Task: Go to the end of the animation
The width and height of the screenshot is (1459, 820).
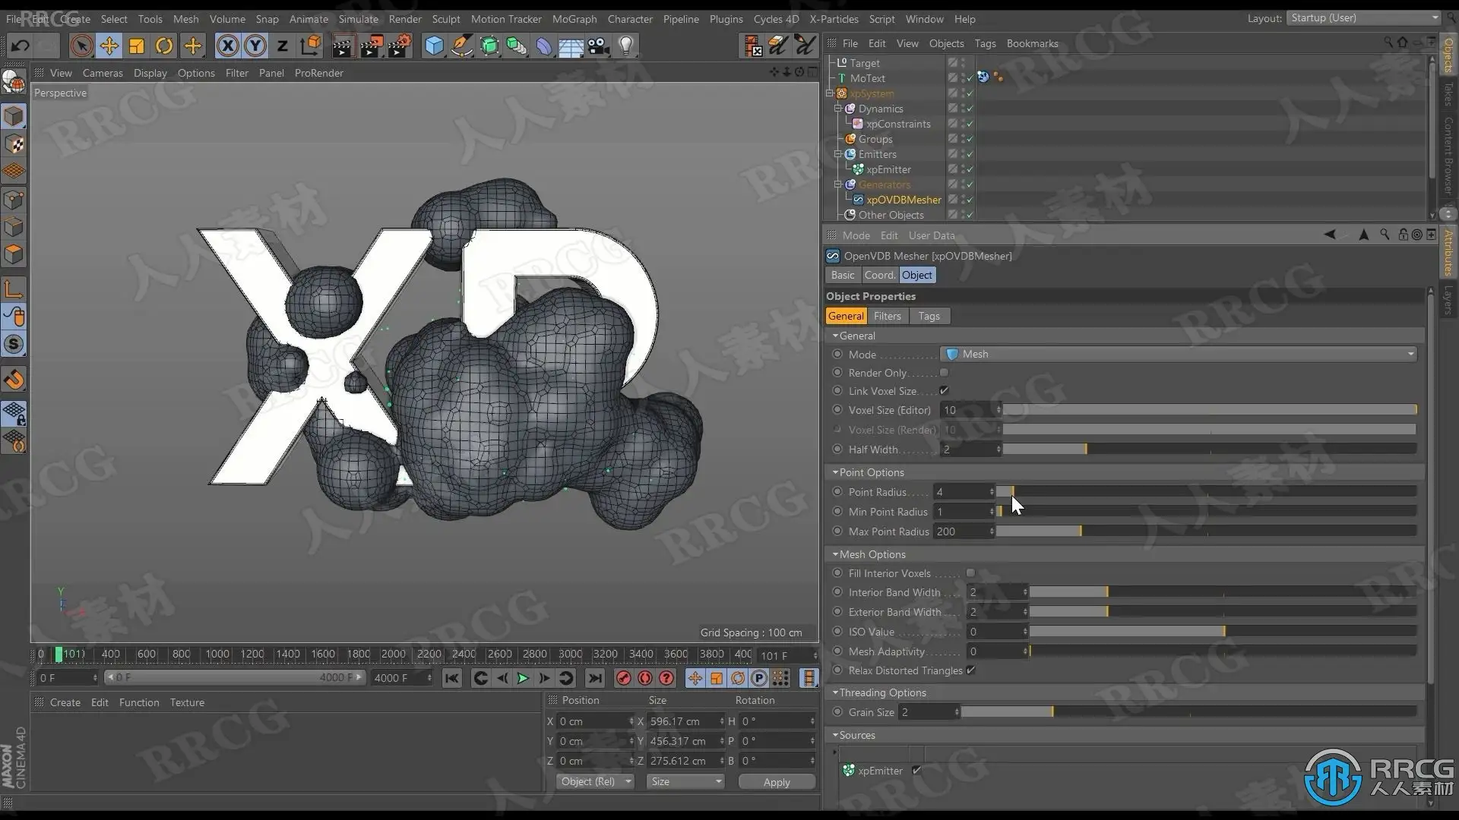Action: (x=595, y=678)
